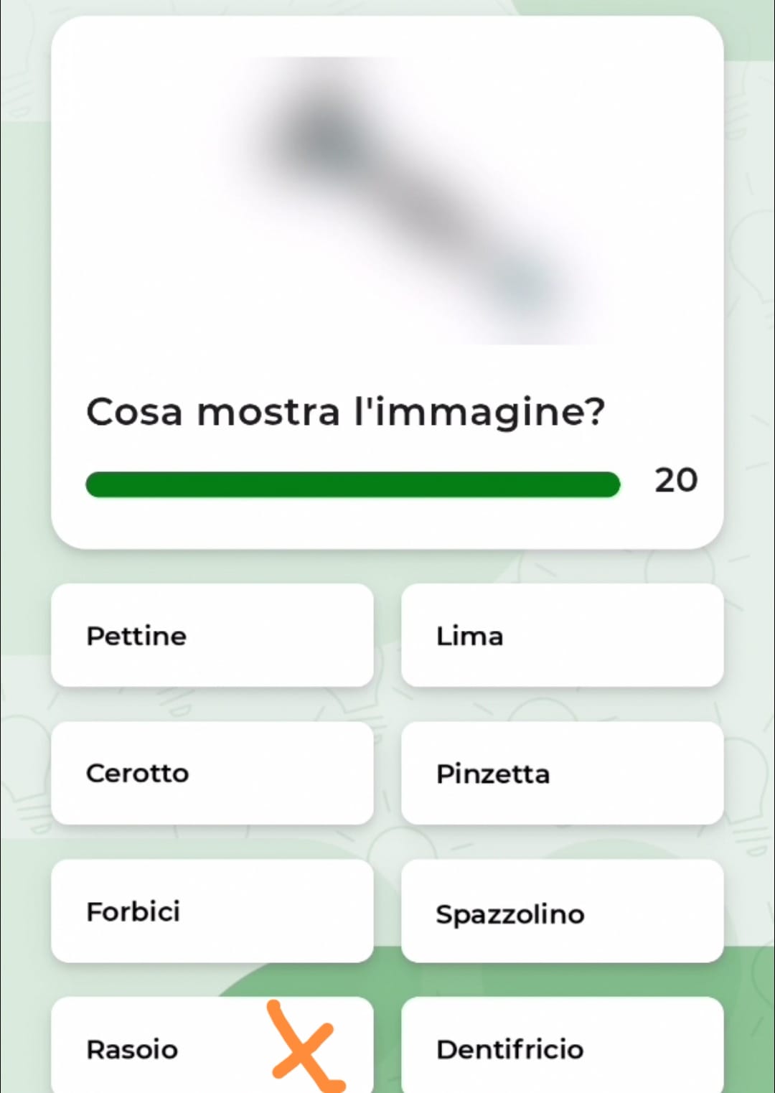Choose the answer meaning scissors
This screenshot has width=775, height=1093.
(x=212, y=911)
